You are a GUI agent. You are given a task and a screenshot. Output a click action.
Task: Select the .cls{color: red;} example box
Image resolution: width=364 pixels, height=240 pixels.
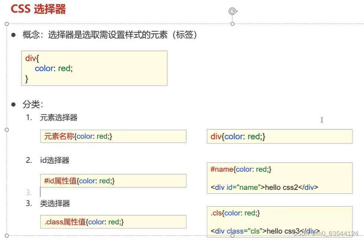point(279,221)
